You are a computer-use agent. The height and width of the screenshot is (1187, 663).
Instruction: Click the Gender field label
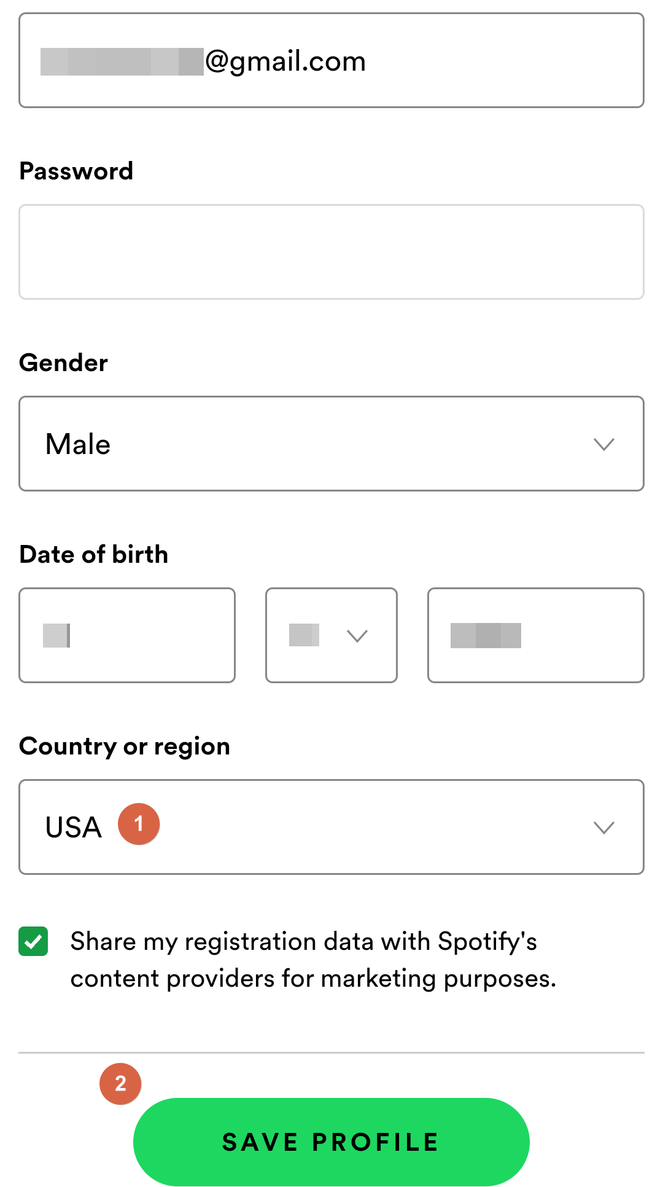coord(64,363)
